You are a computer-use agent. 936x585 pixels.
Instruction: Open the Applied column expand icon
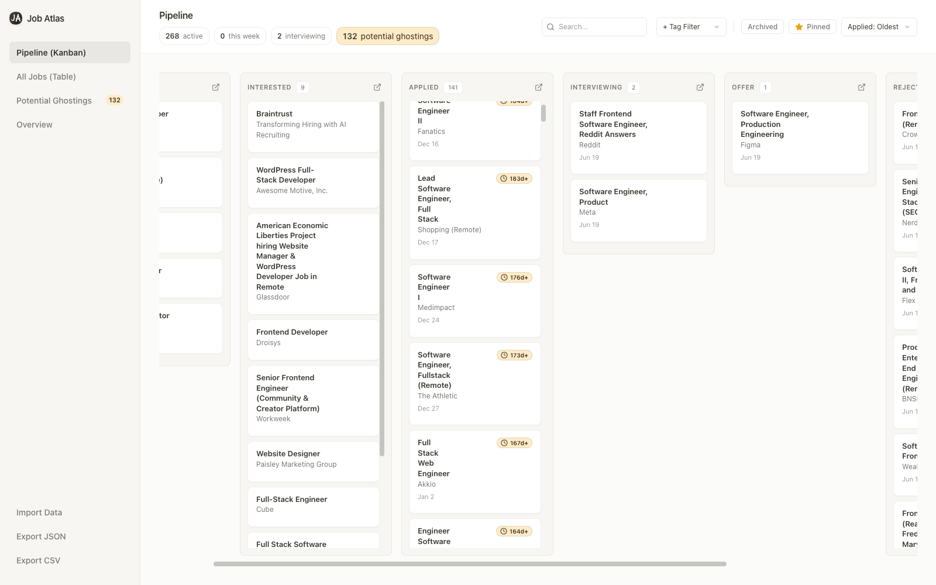[x=539, y=87]
